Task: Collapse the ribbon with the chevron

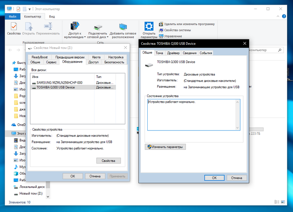Action: 278,16
